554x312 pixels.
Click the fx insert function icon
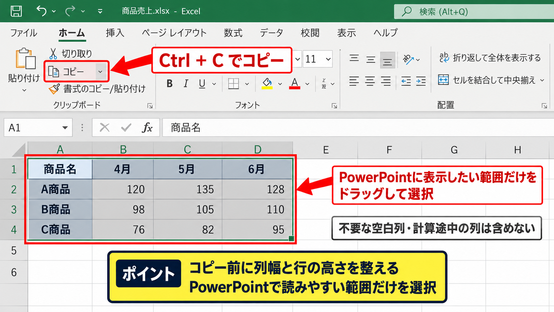147,127
